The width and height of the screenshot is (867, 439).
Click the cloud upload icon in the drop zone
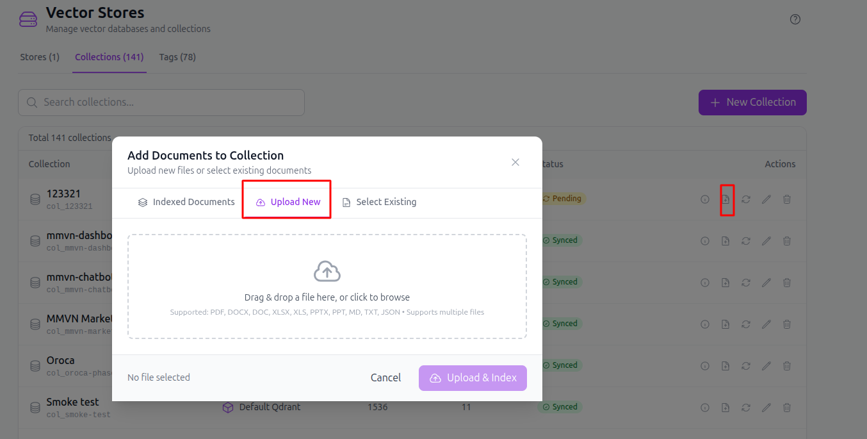[x=327, y=272]
